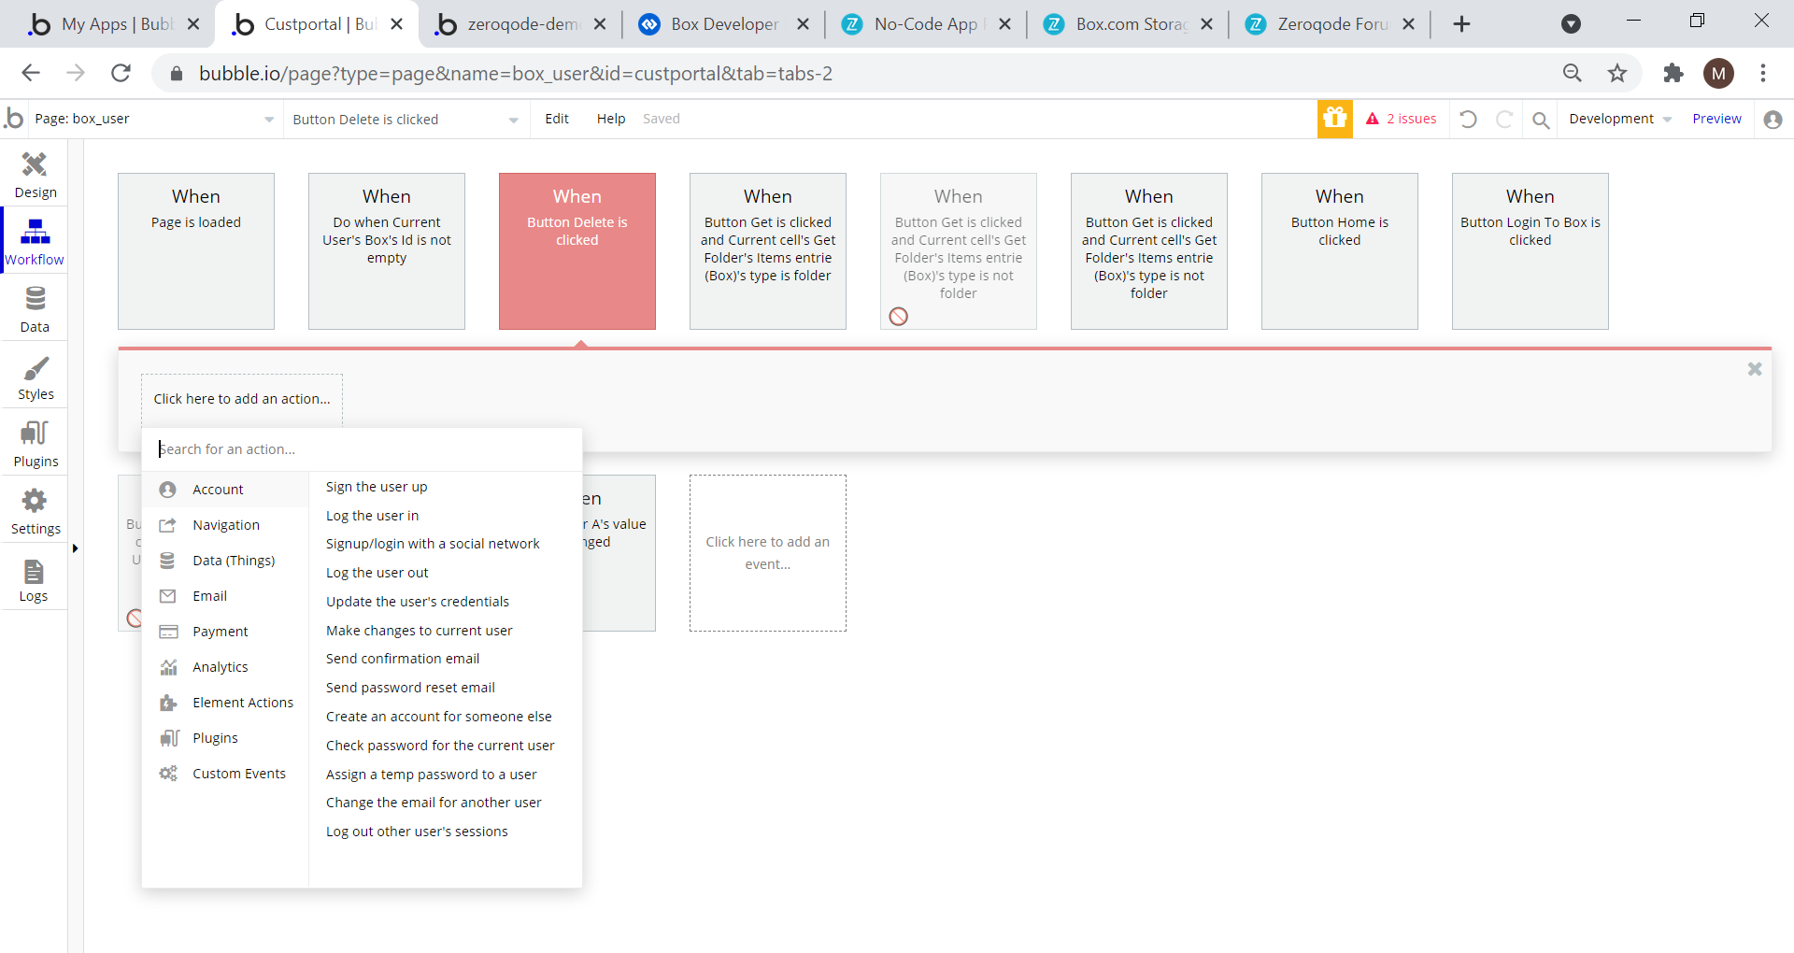The image size is (1794, 953).
Task: Select the Navigation action category
Action: 225,525
